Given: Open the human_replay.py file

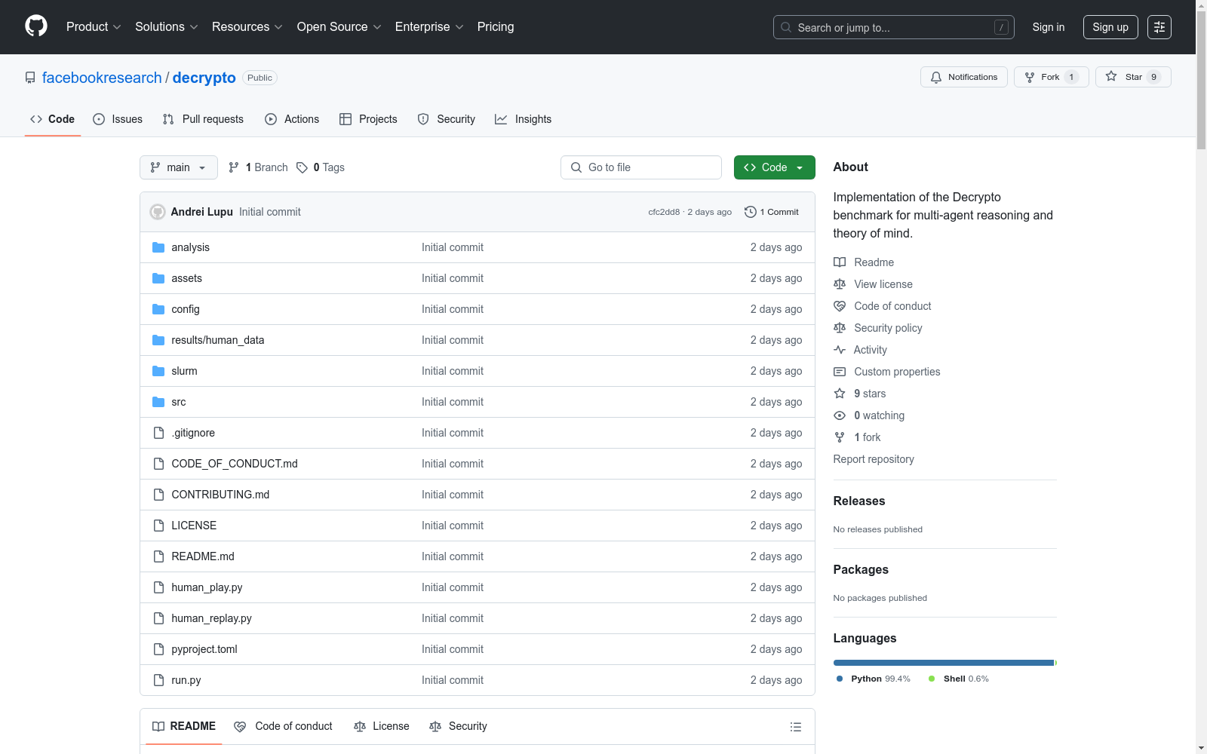Looking at the screenshot, I should point(211,618).
